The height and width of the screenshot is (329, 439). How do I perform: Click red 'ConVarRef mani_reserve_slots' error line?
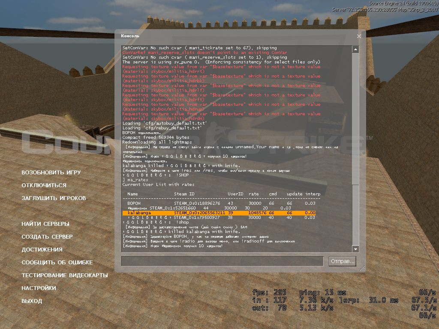[x=204, y=53]
